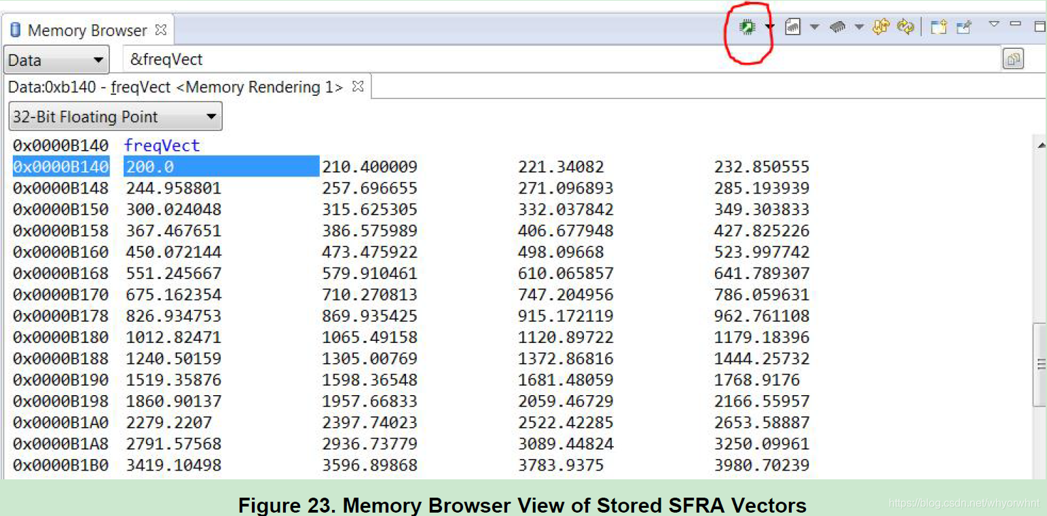Click address 0x0000B190
This screenshot has width=1047, height=516.
coord(61,380)
